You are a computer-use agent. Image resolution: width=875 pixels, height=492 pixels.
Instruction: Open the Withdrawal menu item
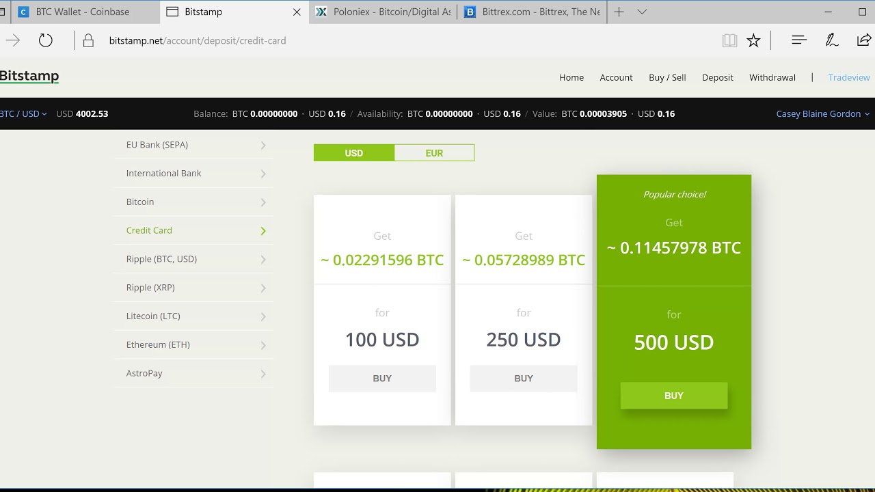click(x=772, y=77)
